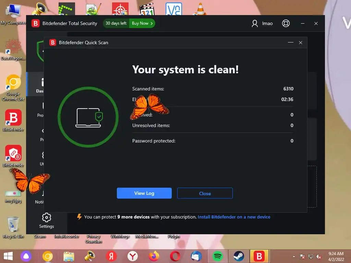Open the Privacy item in Bitdefender sidebar

coord(41,134)
